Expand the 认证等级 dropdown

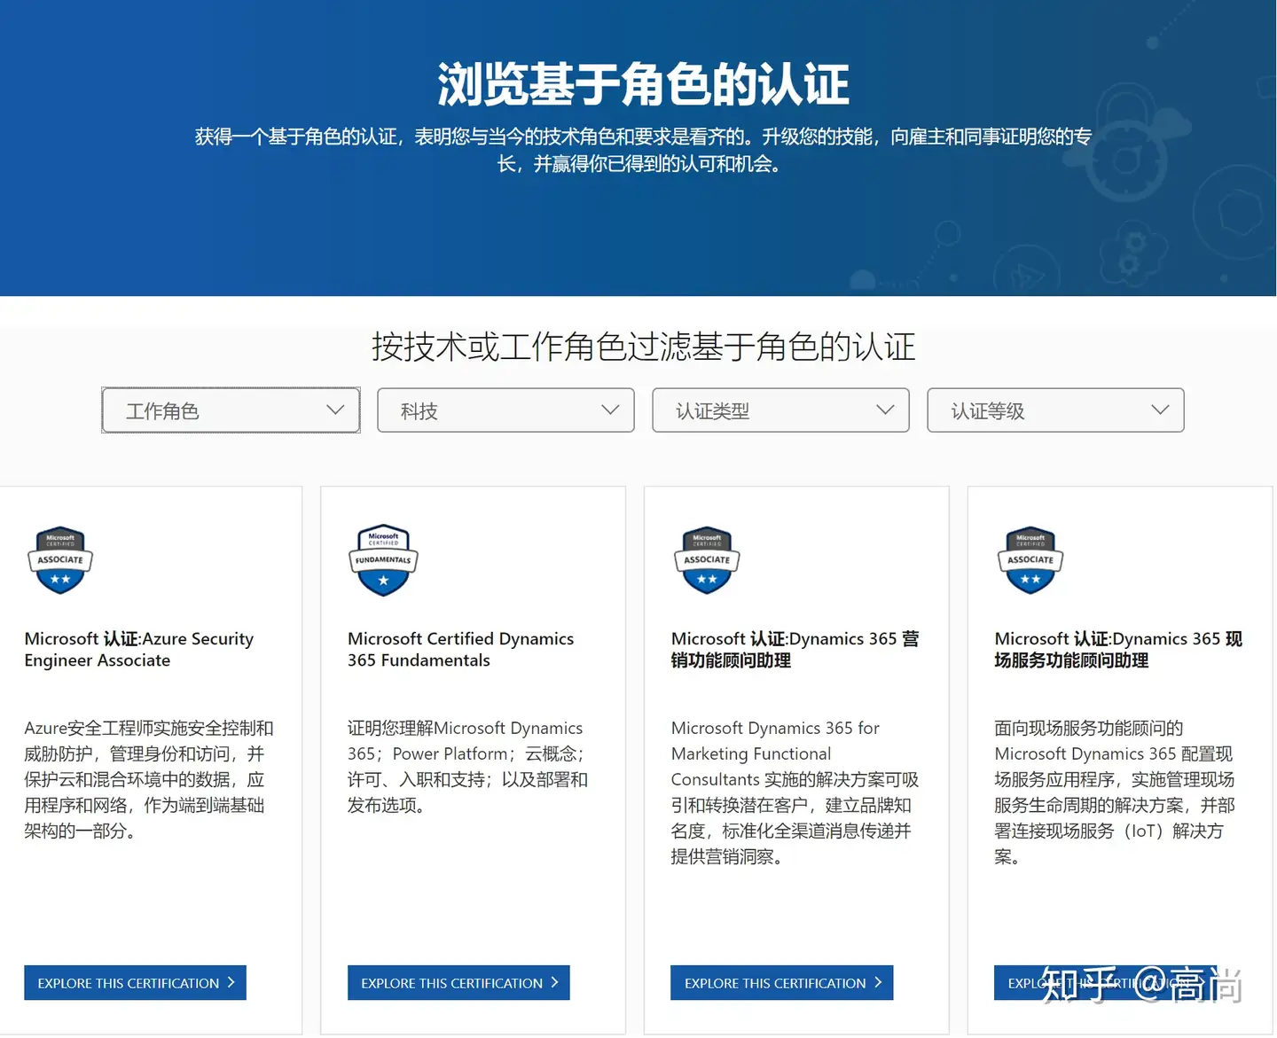click(1055, 410)
